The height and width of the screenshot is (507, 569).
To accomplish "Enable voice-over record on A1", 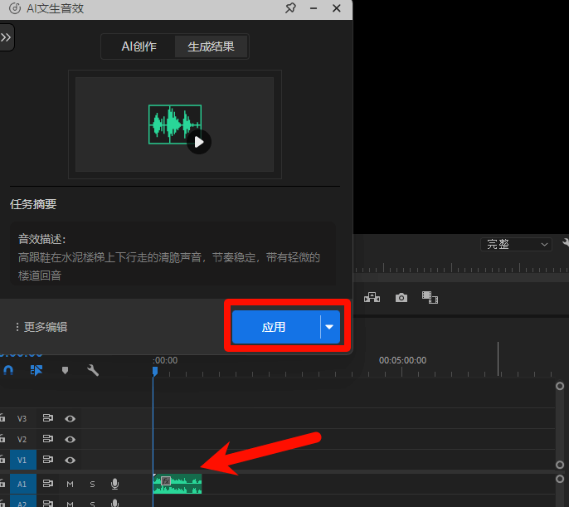I will tap(114, 484).
